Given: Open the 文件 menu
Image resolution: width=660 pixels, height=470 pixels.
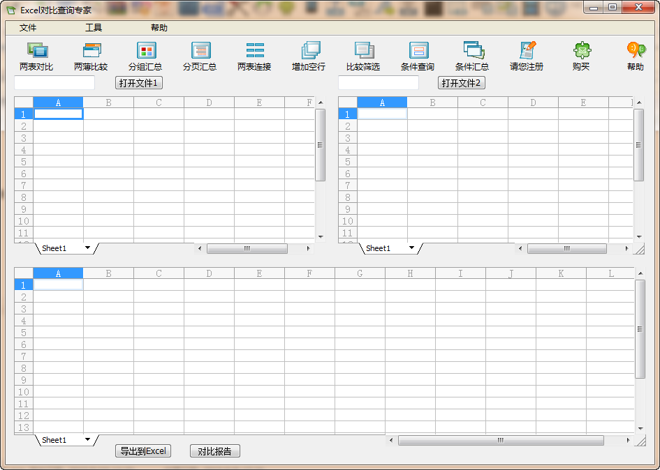Looking at the screenshot, I should (x=28, y=28).
